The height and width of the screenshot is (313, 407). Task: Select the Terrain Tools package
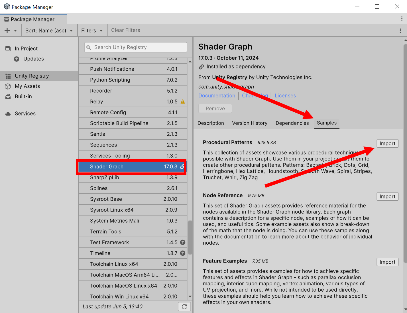133,231
